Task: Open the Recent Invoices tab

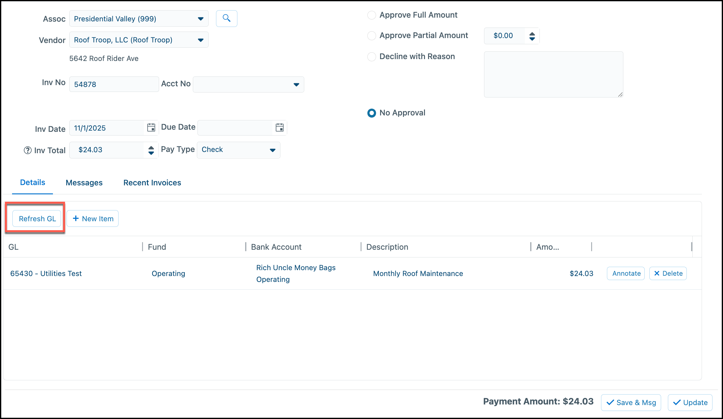Action: point(152,183)
